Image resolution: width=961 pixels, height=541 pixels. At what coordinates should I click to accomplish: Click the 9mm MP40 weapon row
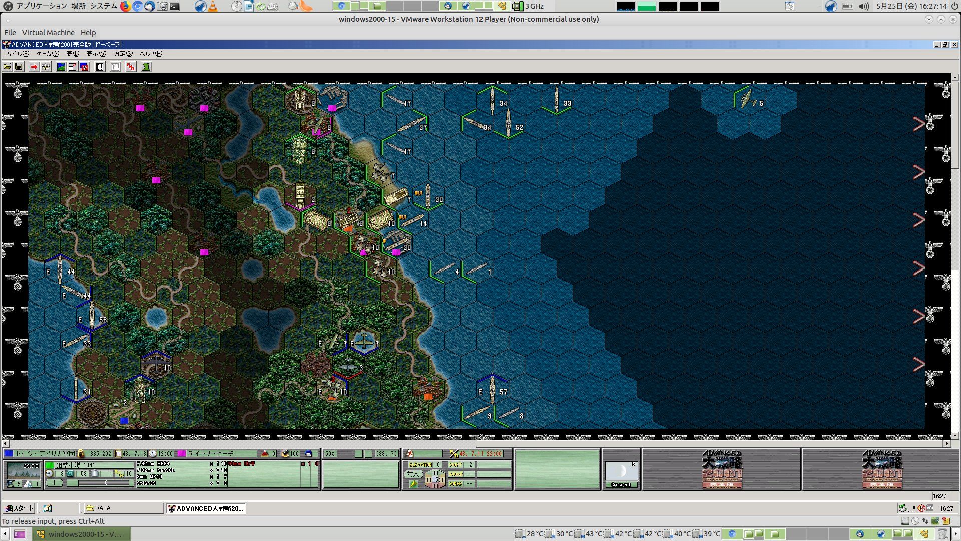tap(182, 477)
